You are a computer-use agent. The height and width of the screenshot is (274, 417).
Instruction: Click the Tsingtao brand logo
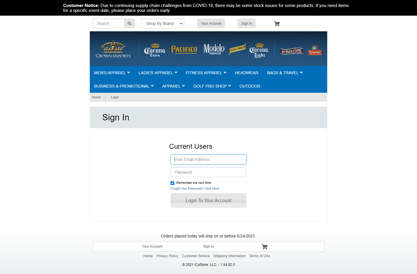[x=315, y=50]
